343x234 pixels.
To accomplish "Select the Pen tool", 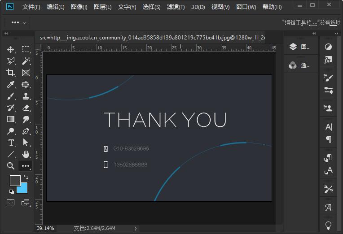I will point(26,131).
